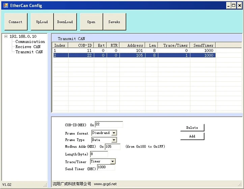Click COB-ID value 11 in row 1
Image resolution: width=244 pixels, height=189 pixels.
click(89, 50)
